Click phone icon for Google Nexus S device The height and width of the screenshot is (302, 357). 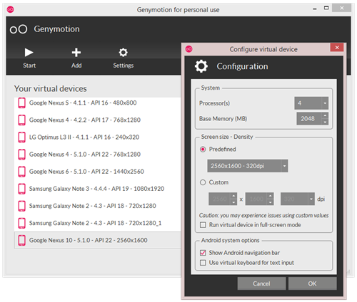21,103
